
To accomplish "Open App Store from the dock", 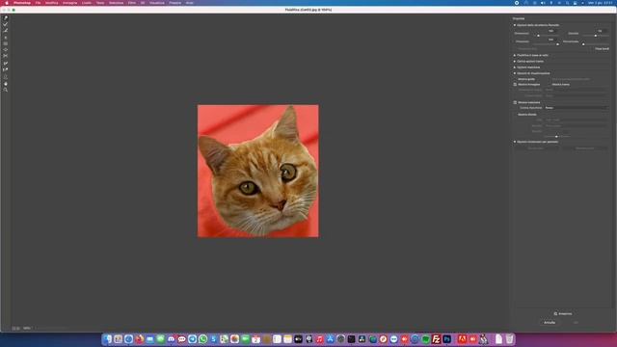I will [330, 339].
